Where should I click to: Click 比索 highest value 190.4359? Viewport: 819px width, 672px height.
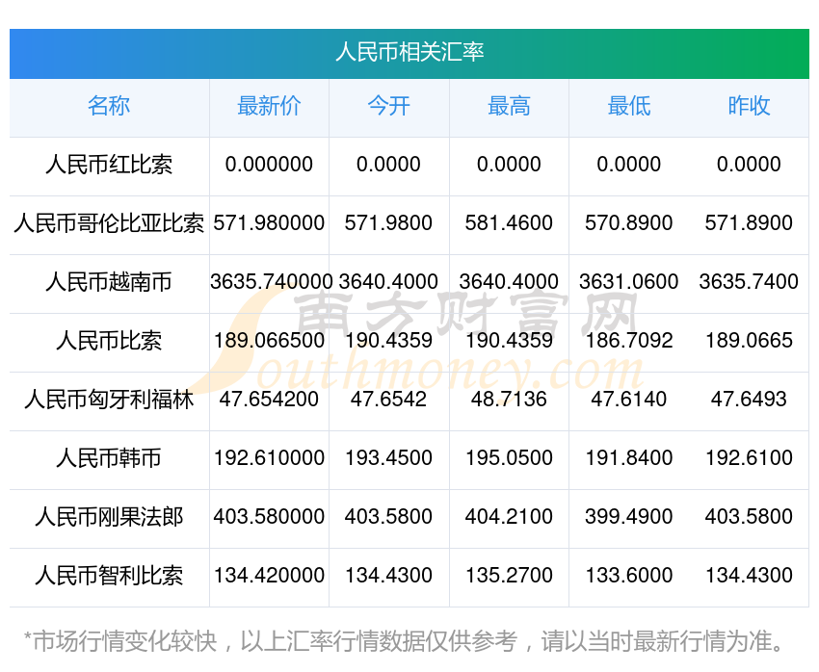pos(509,341)
